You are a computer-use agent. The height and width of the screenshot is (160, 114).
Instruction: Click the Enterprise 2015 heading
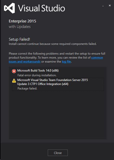pos(22,21)
